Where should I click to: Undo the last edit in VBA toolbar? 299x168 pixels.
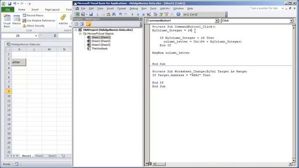pos(121,14)
